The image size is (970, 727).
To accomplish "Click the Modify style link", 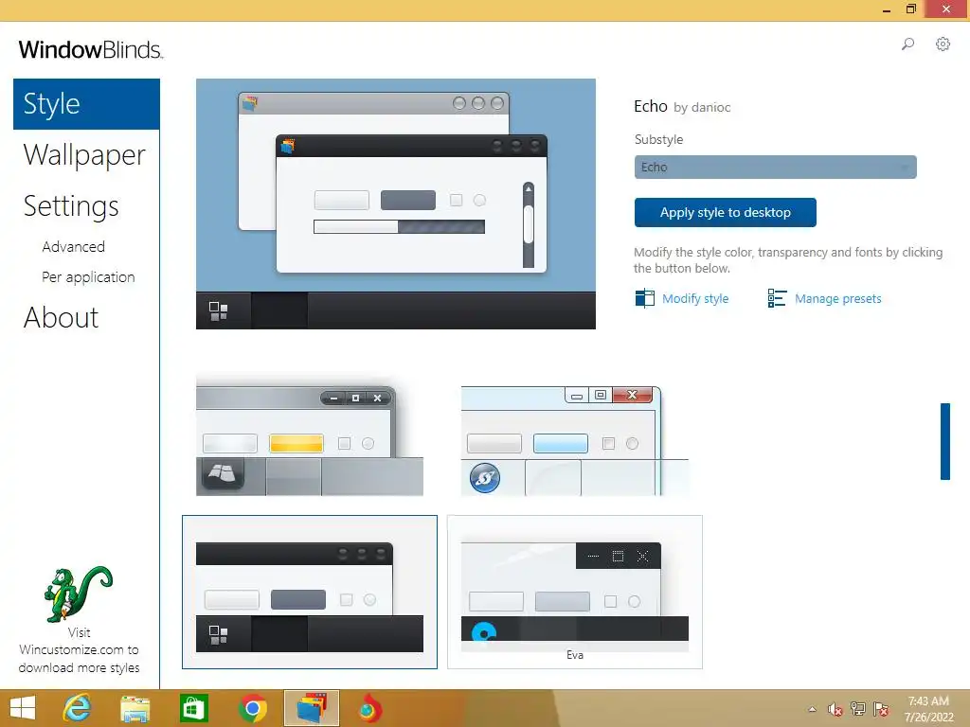I will tap(695, 298).
